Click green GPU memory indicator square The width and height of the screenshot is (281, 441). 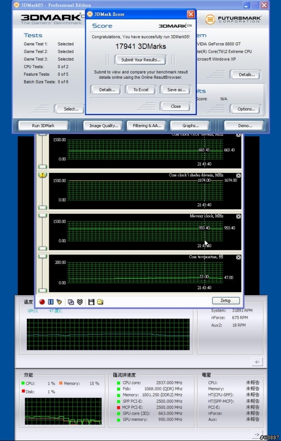click(119, 419)
